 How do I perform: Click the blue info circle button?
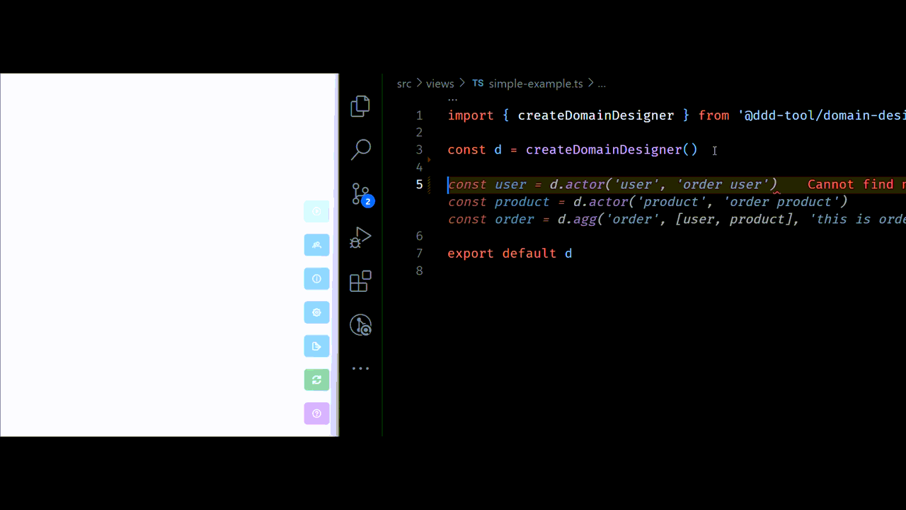(316, 279)
